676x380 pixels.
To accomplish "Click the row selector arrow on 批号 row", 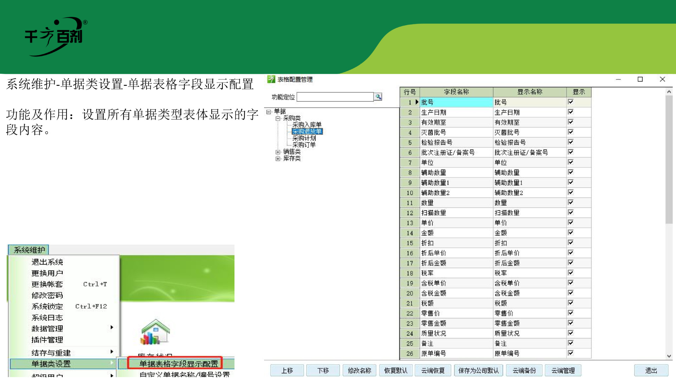I will [417, 102].
